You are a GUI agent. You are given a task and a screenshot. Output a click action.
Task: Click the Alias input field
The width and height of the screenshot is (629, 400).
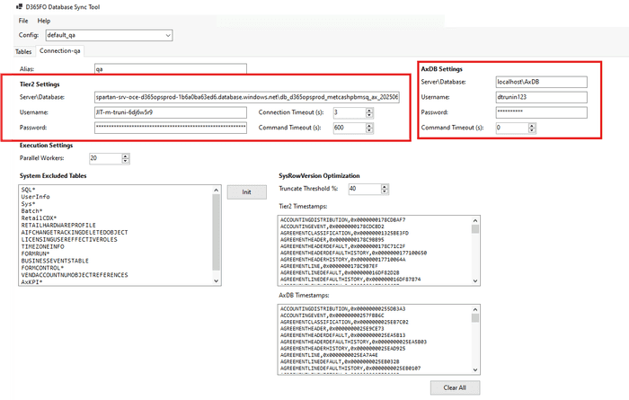(x=171, y=69)
